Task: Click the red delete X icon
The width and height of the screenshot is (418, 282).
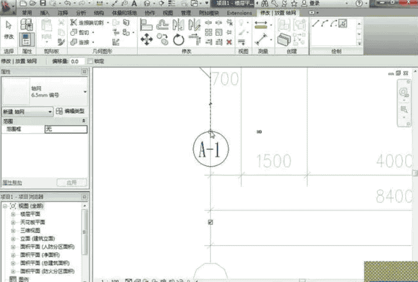Action: (x=230, y=42)
